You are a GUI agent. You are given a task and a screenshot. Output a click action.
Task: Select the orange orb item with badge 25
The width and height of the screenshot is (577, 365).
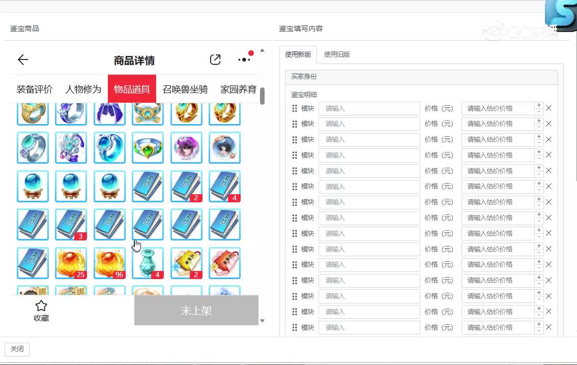71,263
